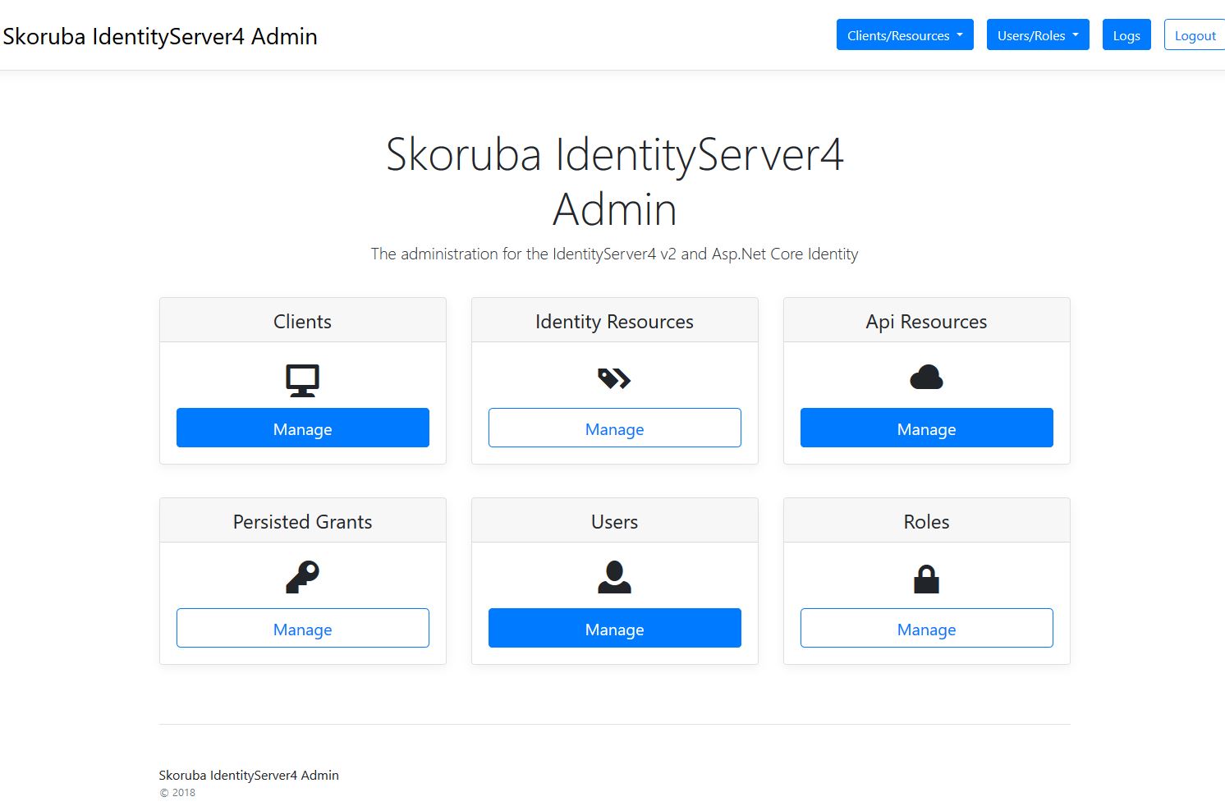Click the padlock icon on the Roles card

926,577
